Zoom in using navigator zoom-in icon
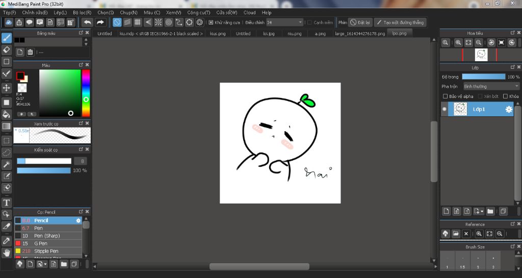 tap(458, 43)
